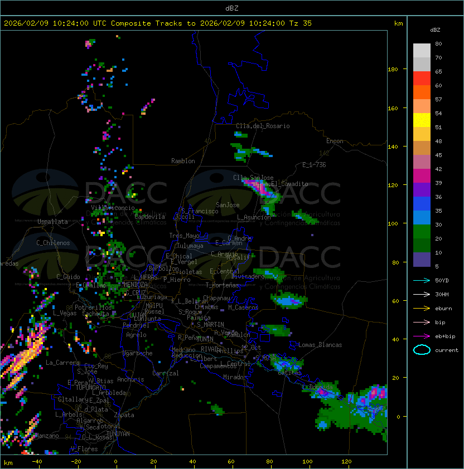Select the light gray 80 dBZ swatch
464x469 pixels.
[422, 51]
